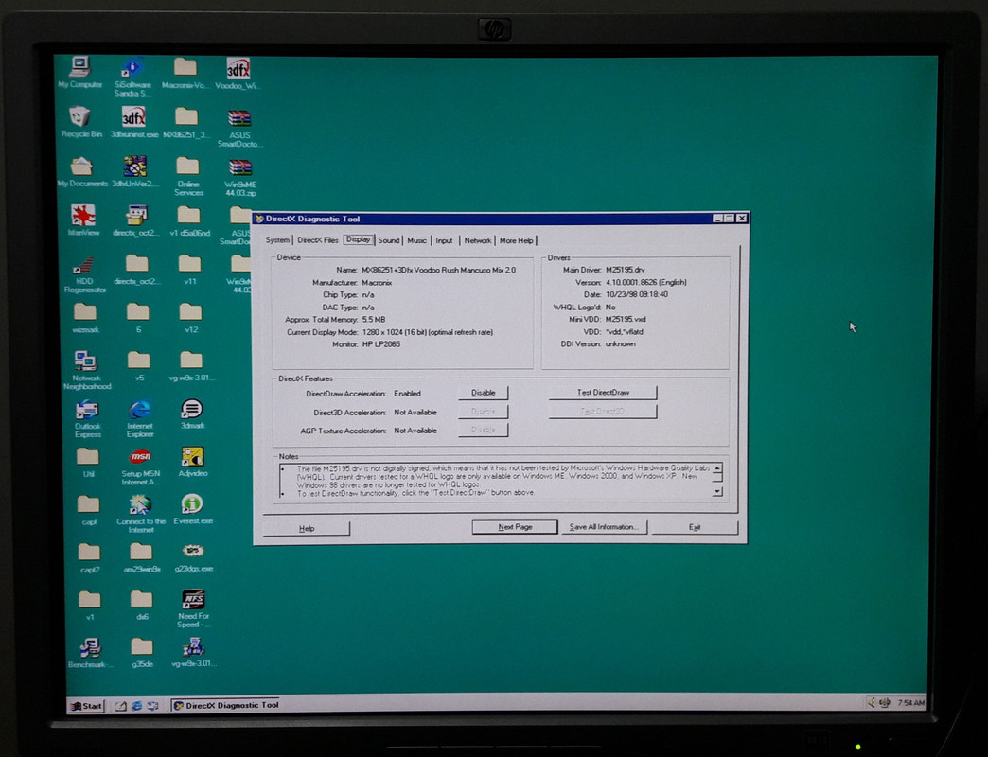
Task: Click the Next Page button
Action: (x=515, y=526)
